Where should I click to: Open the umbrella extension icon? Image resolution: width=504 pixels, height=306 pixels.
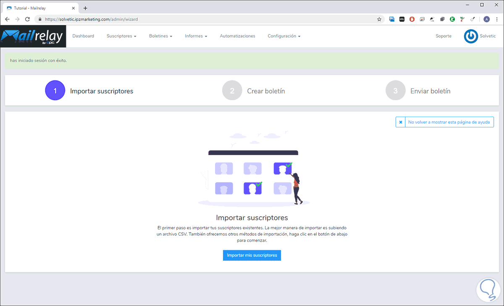(x=432, y=19)
